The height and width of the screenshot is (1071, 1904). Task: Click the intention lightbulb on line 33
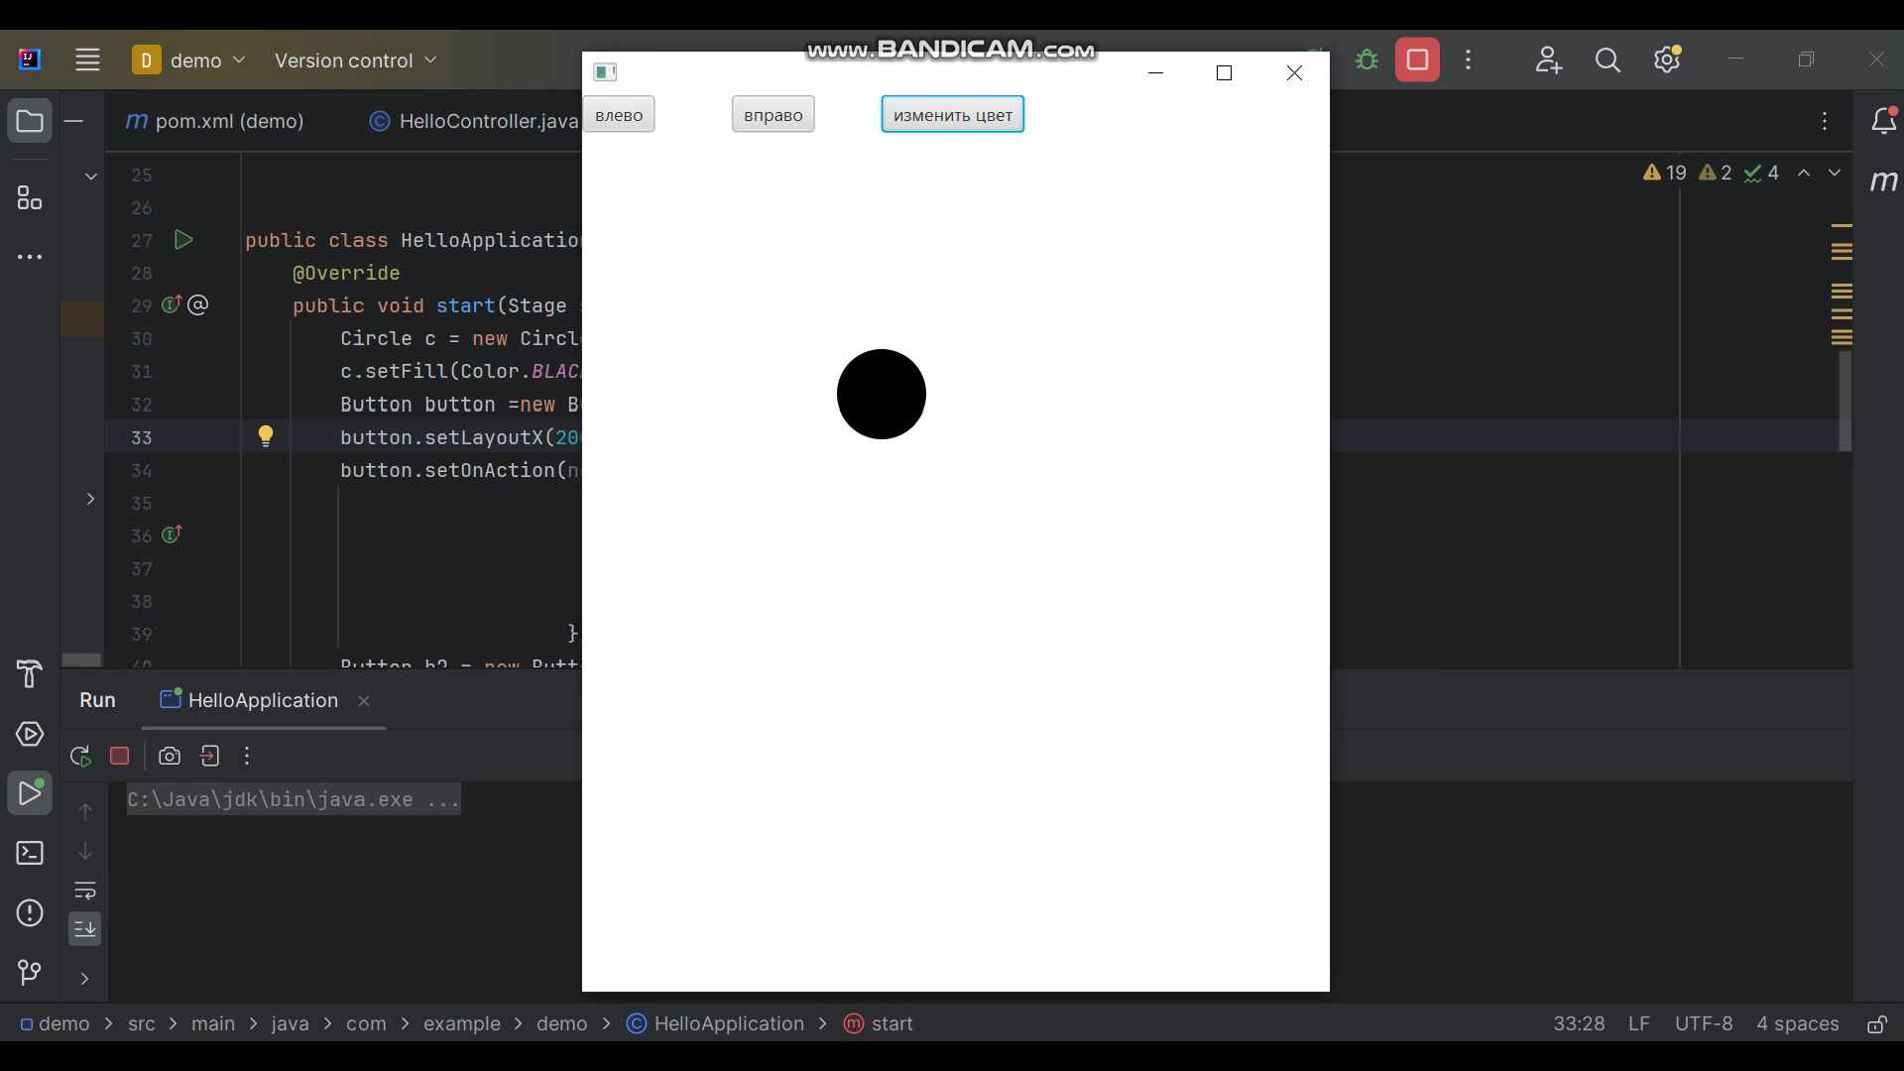click(266, 436)
